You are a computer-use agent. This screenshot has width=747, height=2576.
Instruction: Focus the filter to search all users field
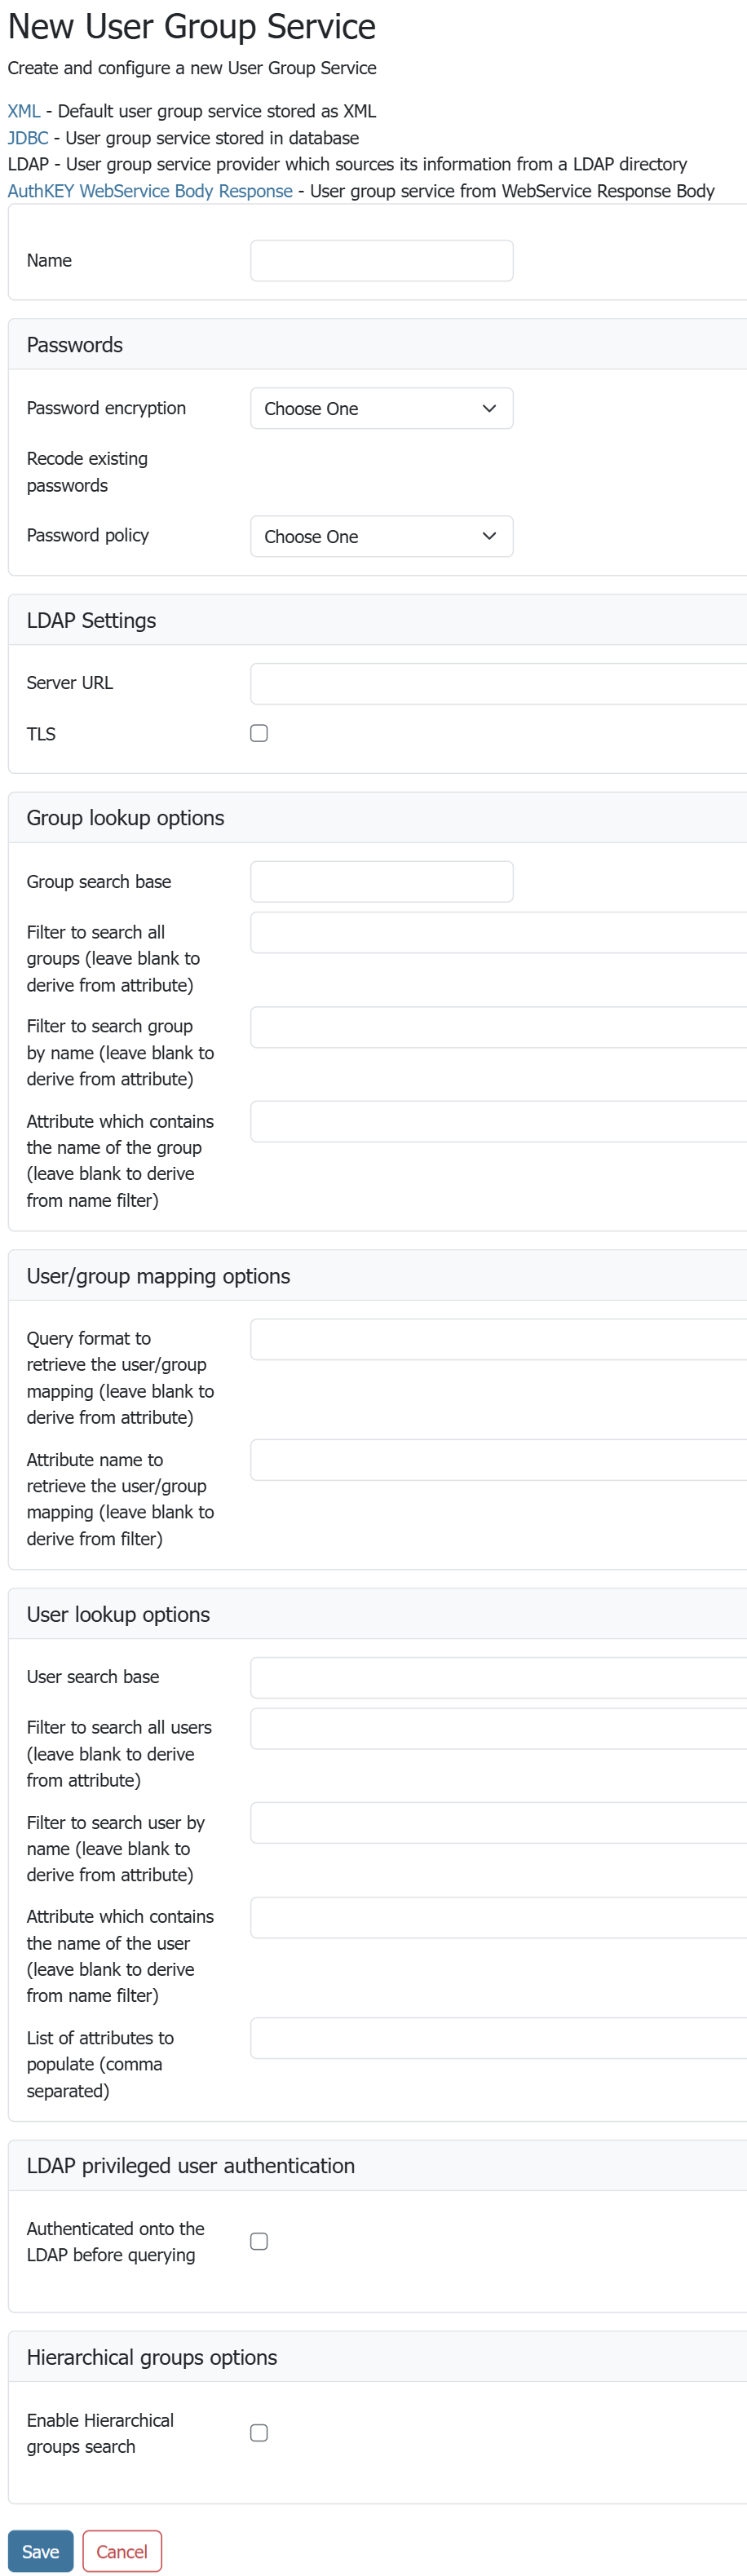tap(498, 1729)
